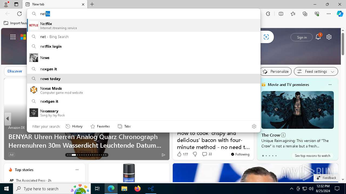Select the Necessary song suggestion

click(144, 113)
